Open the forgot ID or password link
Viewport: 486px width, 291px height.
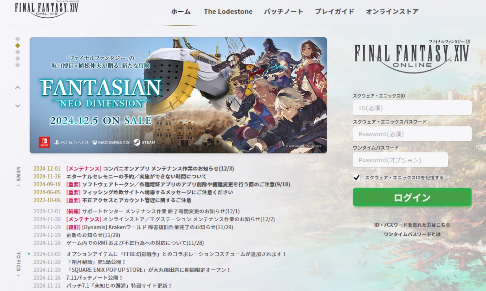point(412,225)
